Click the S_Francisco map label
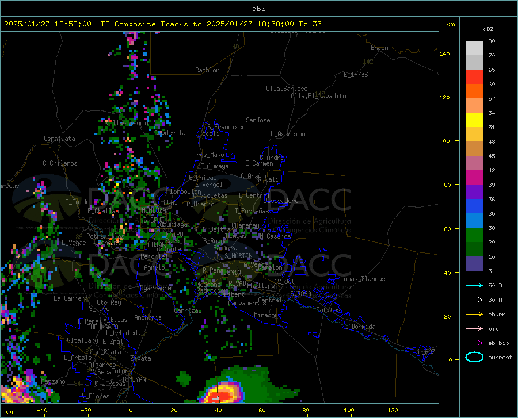The height and width of the screenshot is (418, 518). point(226,127)
